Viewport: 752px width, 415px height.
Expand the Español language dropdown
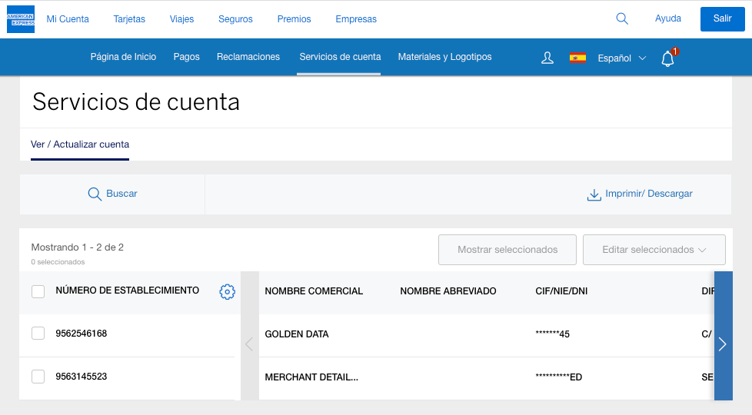tap(622, 58)
